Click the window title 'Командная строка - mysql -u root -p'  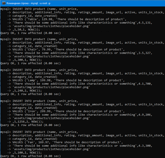pyautogui.click(x=28, y=3)
